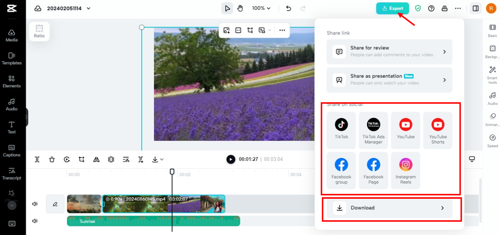Play the video preview

click(231, 159)
